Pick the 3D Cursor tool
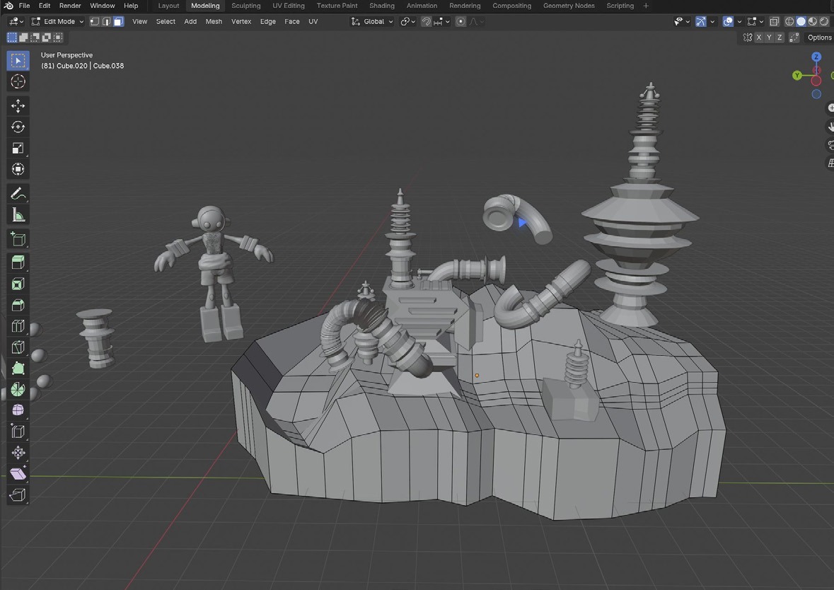 coord(18,81)
